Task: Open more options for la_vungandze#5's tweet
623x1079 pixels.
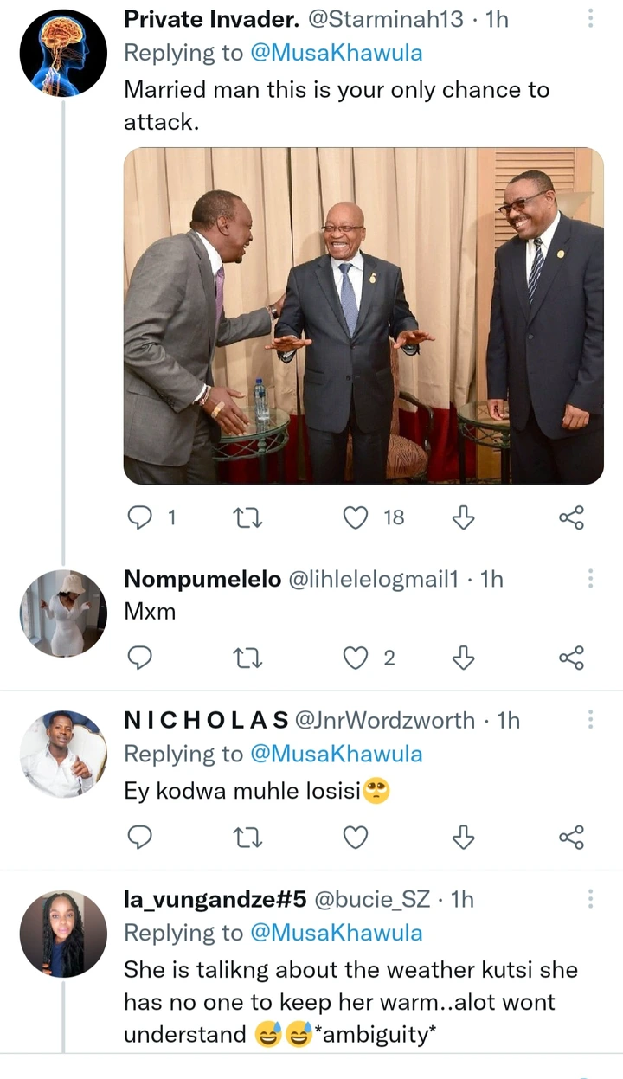Action: point(590,899)
